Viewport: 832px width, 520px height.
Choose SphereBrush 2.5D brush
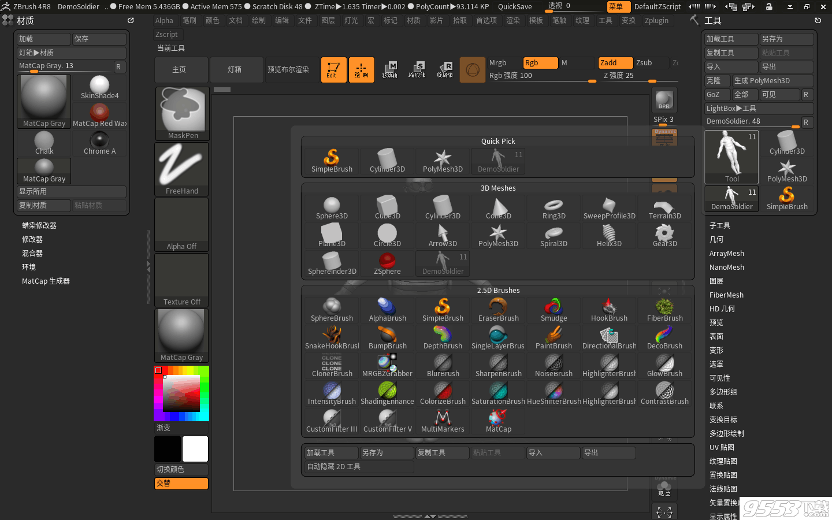tap(332, 310)
